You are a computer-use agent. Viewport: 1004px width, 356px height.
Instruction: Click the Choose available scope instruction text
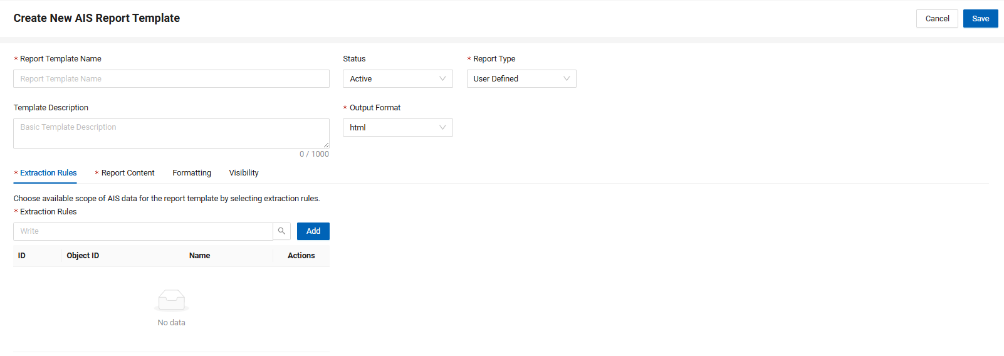pos(167,199)
